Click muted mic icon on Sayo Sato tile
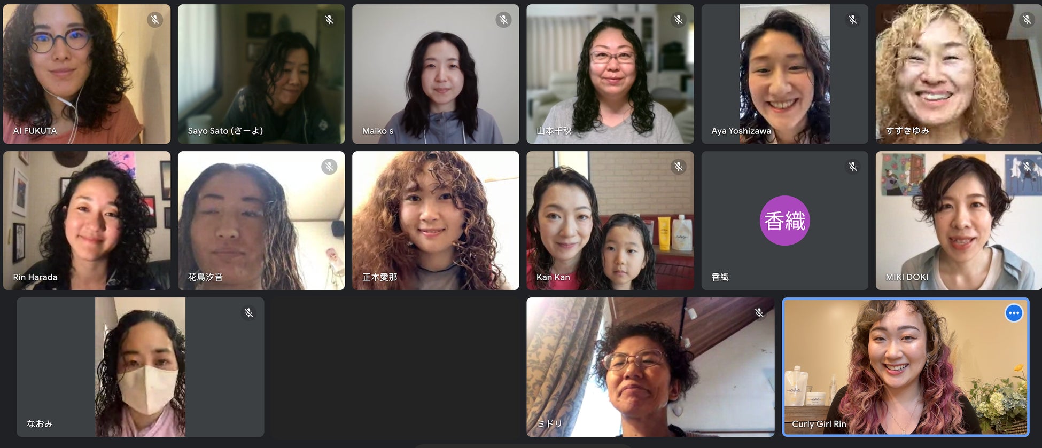The image size is (1042, 448). (x=329, y=20)
